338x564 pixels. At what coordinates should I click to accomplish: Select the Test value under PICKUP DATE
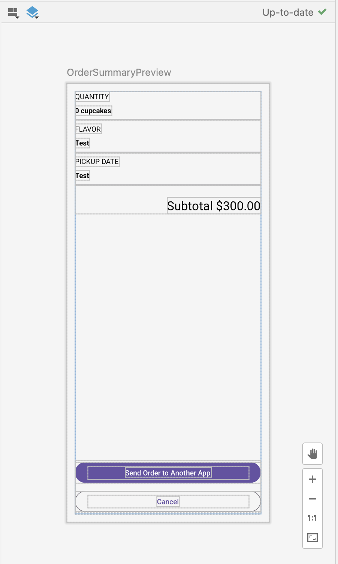click(82, 176)
